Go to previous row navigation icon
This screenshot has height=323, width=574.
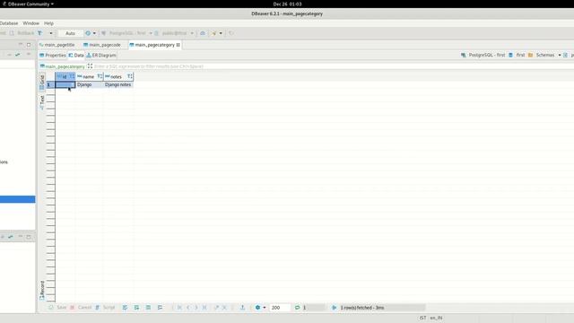[188, 307]
